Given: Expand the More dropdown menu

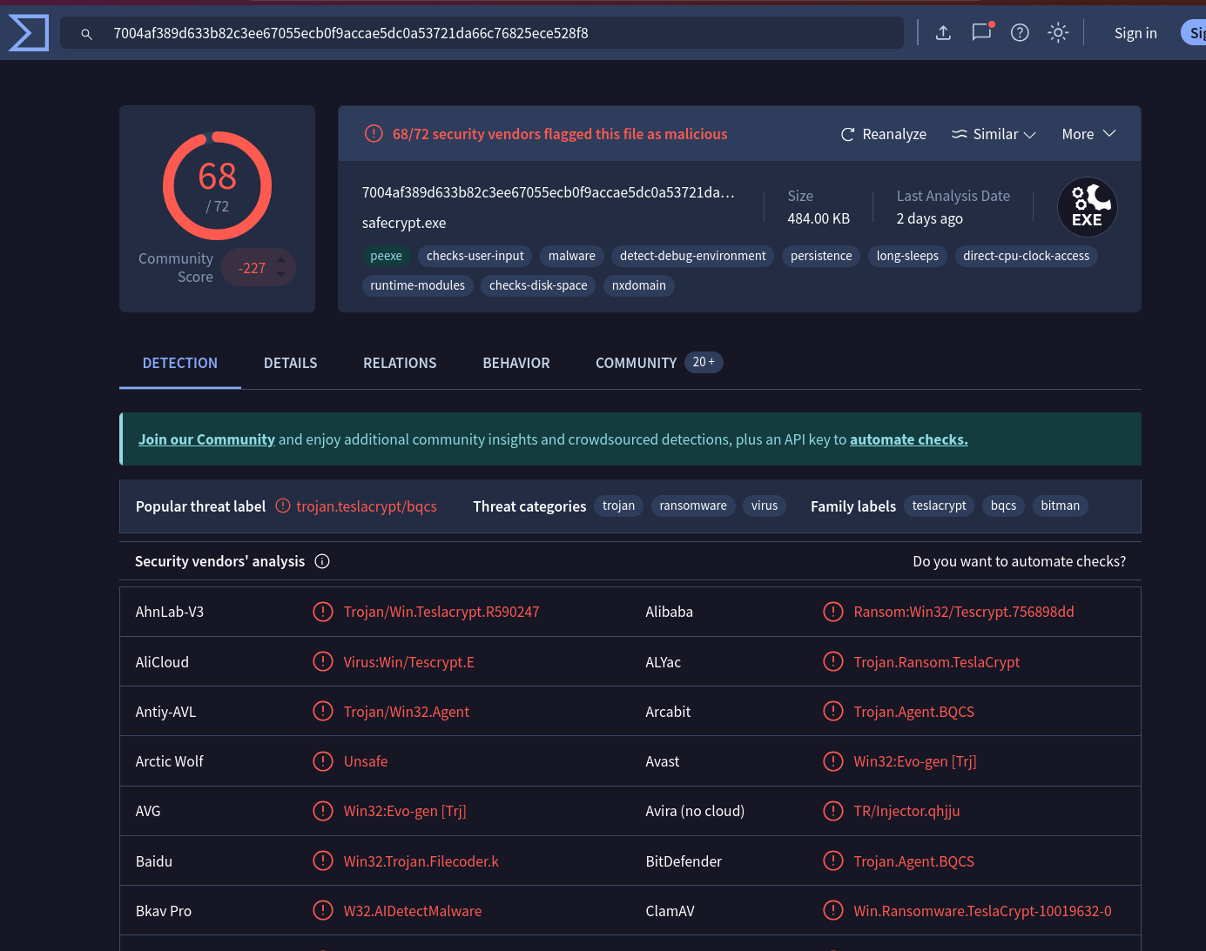Looking at the screenshot, I should click(x=1088, y=134).
